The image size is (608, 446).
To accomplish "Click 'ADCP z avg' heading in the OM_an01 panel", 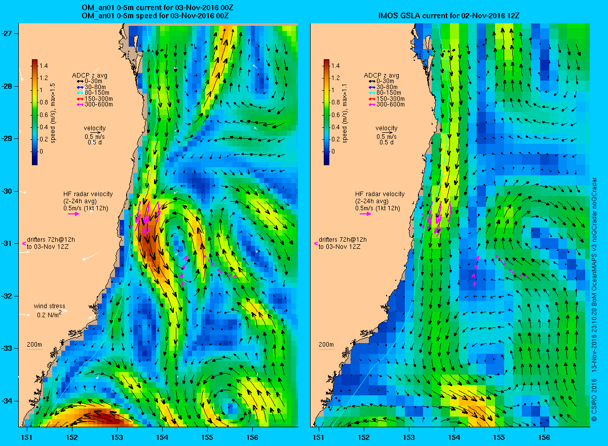I will [90, 76].
